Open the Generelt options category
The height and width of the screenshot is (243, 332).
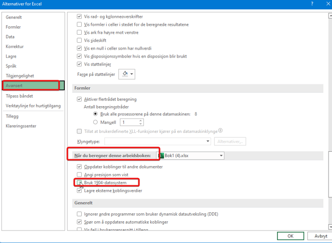point(14,17)
